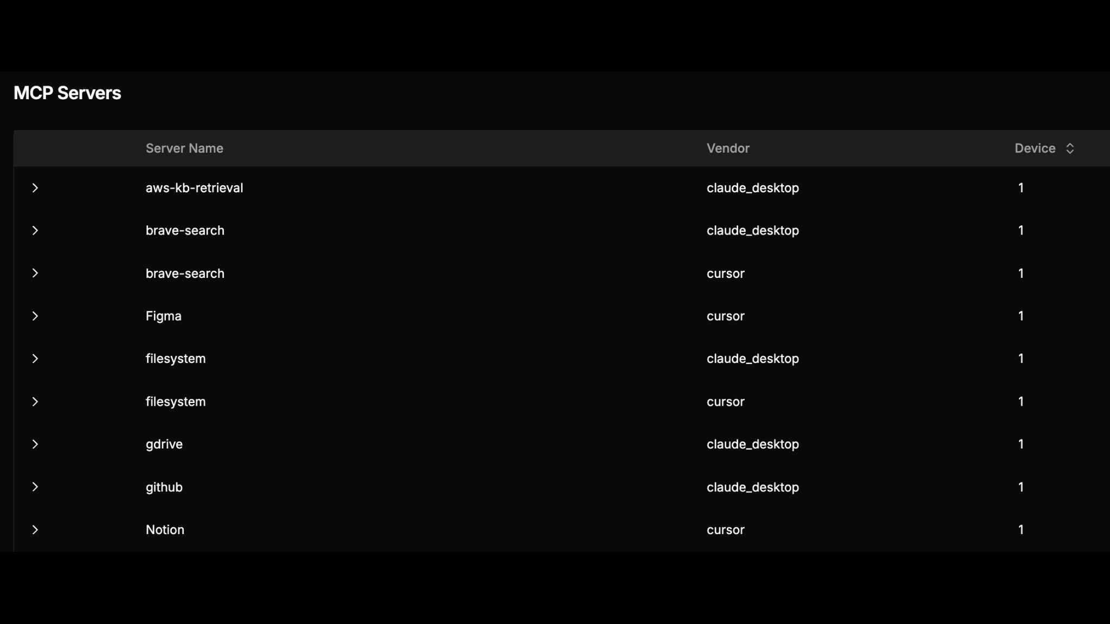1110x624 pixels.
Task: Click the claude_desktop vendor in github row
Action: tap(752, 487)
